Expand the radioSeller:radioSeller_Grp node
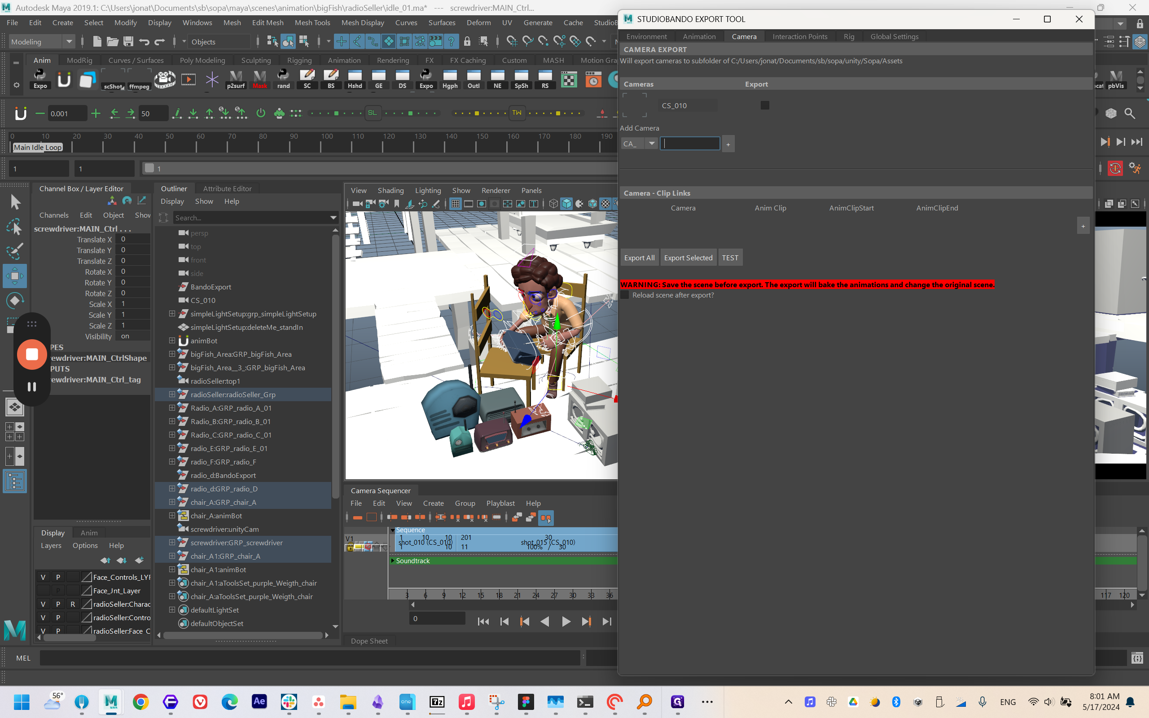This screenshot has width=1149, height=718. 172,394
